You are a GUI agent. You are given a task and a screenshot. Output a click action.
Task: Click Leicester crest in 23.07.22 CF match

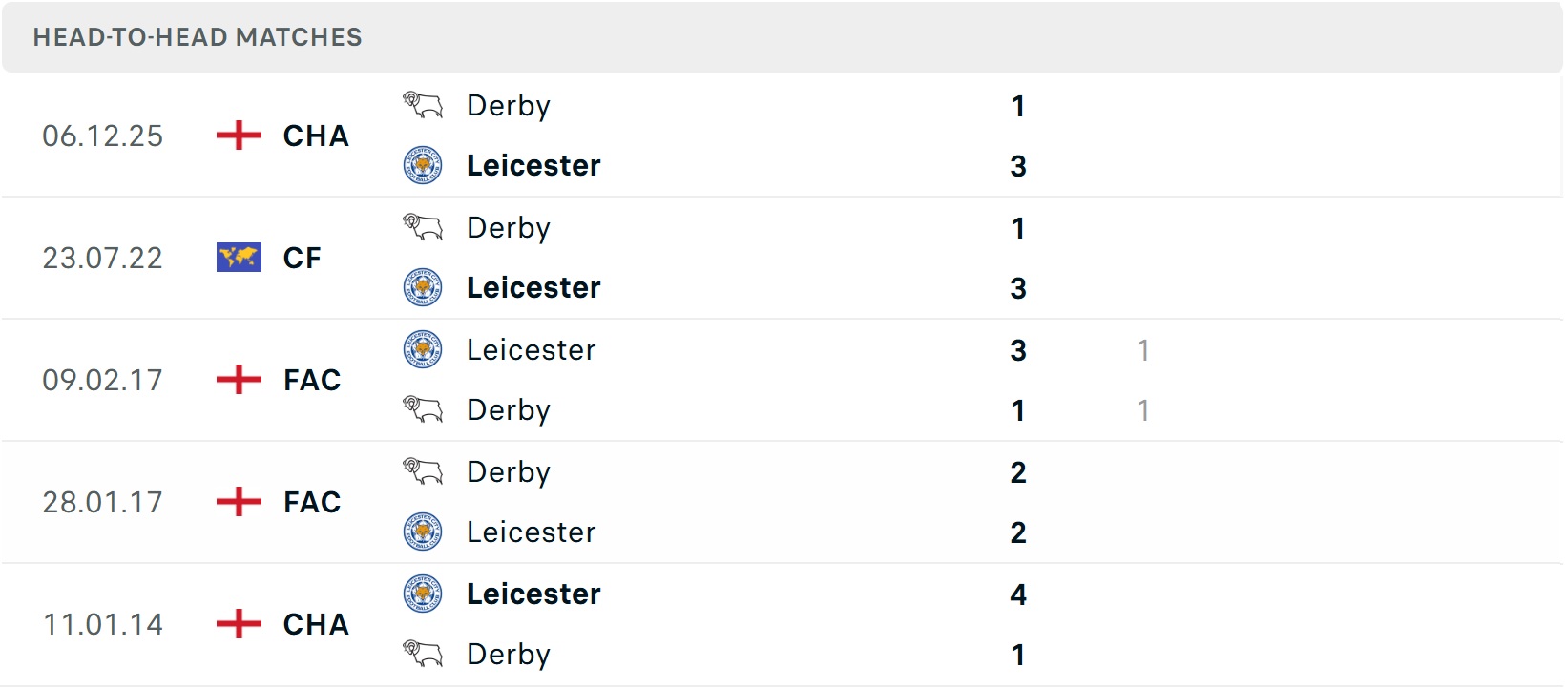coord(422,287)
